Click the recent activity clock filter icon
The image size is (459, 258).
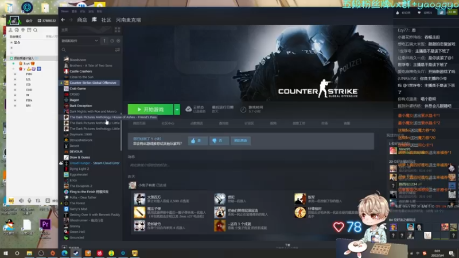[112, 41]
